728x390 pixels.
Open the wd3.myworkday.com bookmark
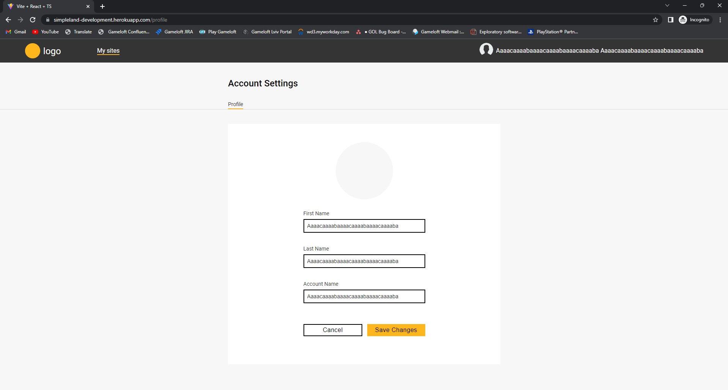tap(324, 32)
